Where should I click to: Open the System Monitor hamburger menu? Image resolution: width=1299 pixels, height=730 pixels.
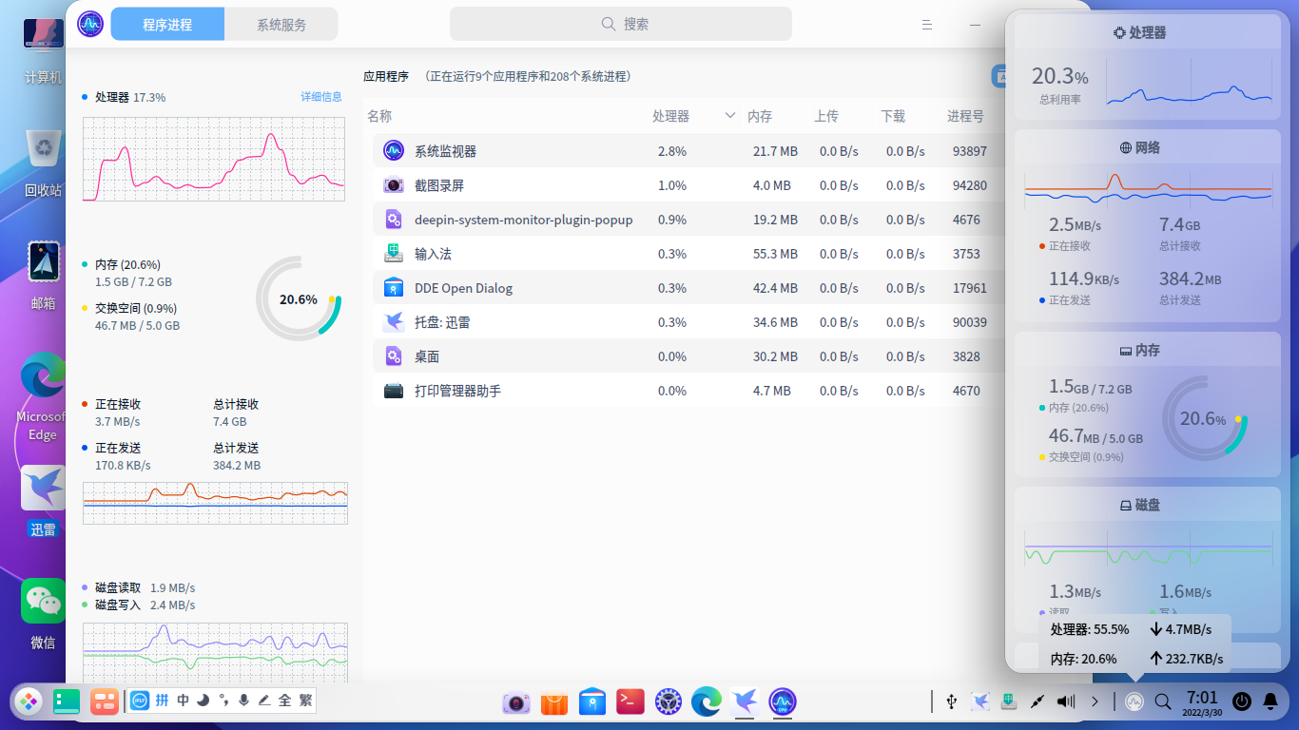tap(927, 24)
